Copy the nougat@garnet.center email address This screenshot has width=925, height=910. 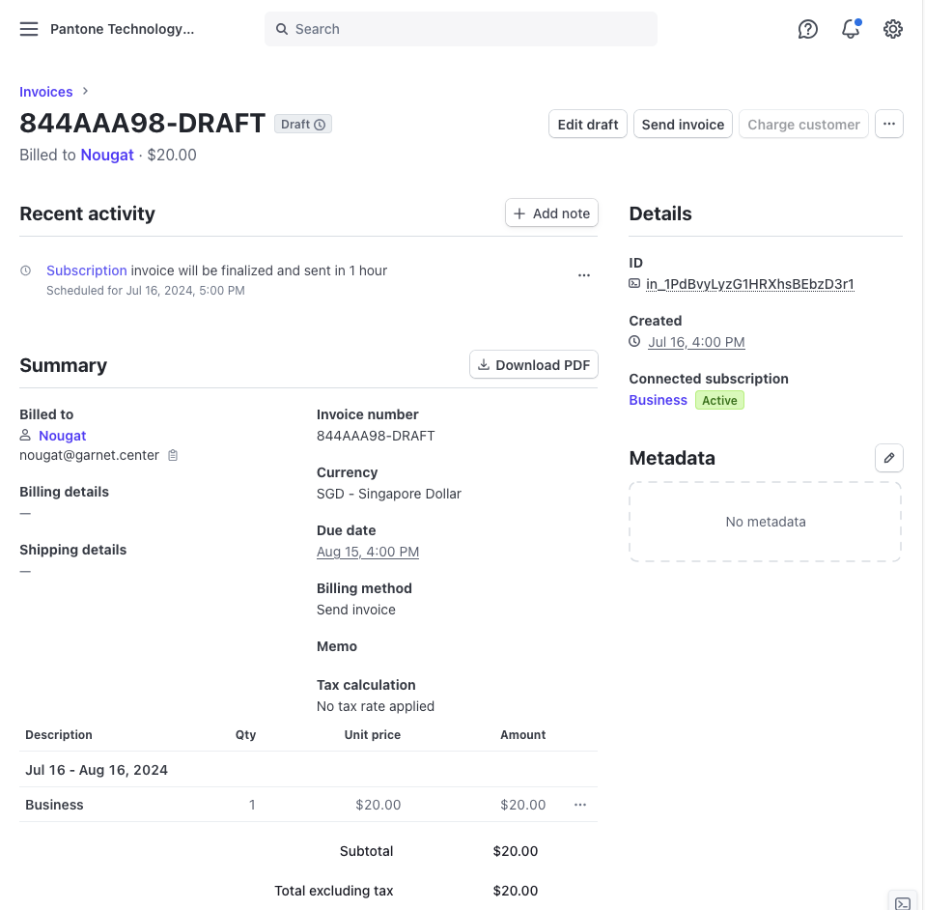click(173, 455)
